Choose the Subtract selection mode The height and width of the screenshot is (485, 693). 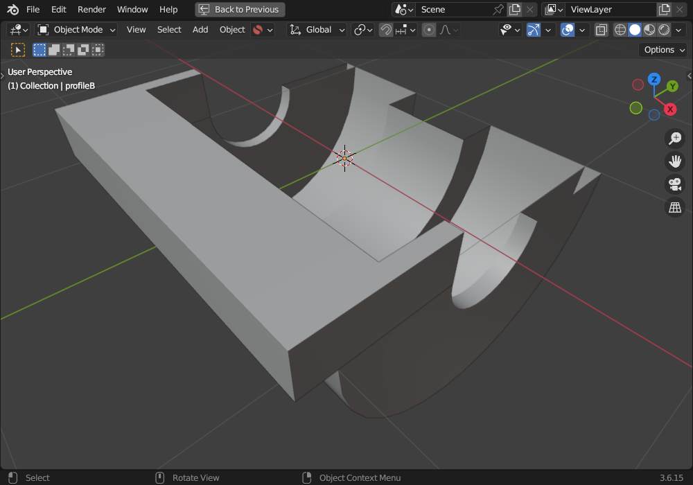pyautogui.click(x=69, y=50)
